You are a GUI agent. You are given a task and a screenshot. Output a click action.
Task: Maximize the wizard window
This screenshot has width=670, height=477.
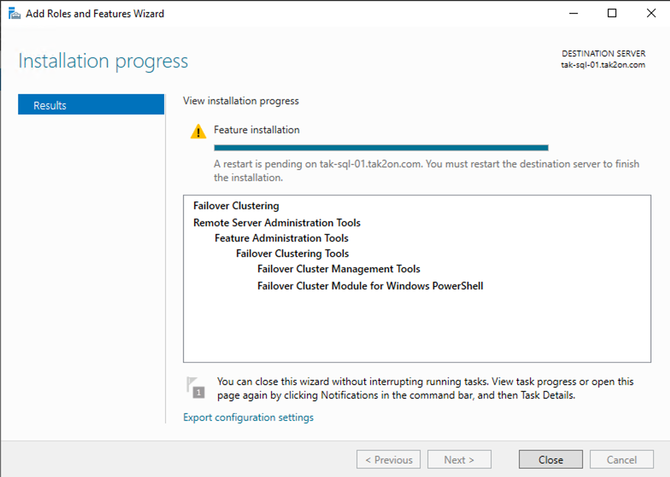coord(612,14)
